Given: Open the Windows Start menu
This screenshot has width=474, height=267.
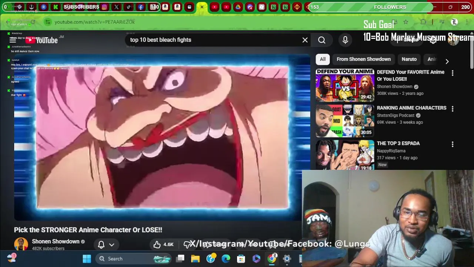Looking at the screenshot, I should point(87,258).
